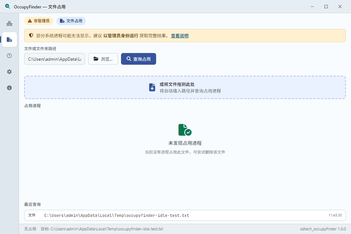351x234 pixels.
Task: Maximize the OccupyFinder window
Action: 326,7
